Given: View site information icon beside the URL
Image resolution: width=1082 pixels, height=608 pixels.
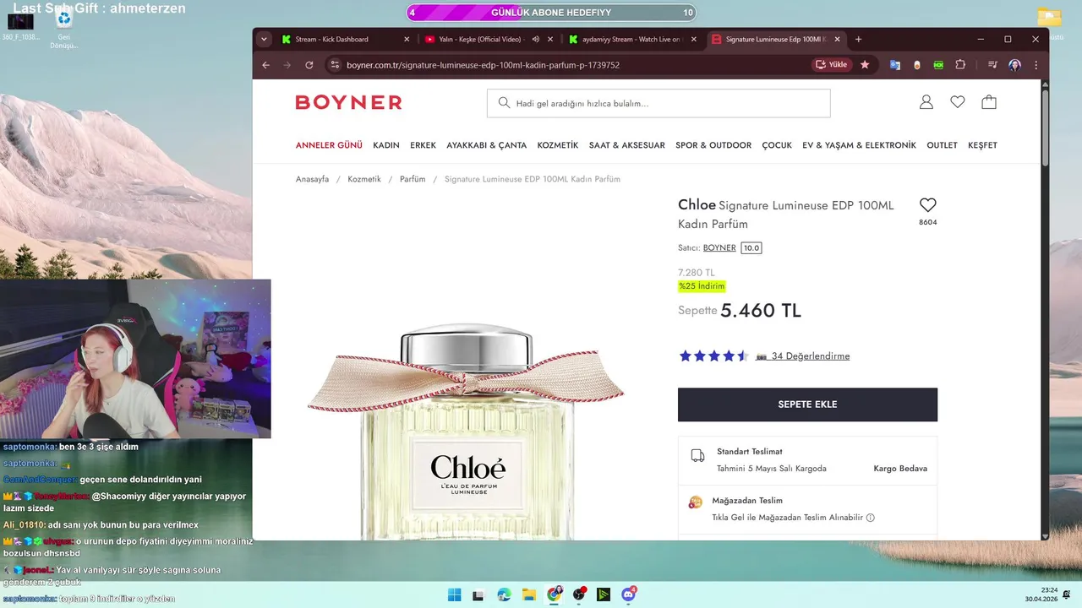Looking at the screenshot, I should [x=335, y=65].
